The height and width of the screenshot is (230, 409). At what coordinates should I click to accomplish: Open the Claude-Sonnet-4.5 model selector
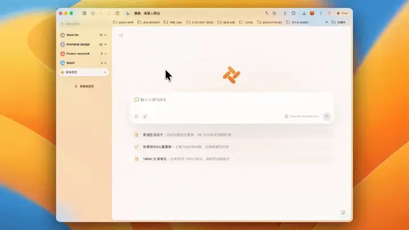coord(301,116)
